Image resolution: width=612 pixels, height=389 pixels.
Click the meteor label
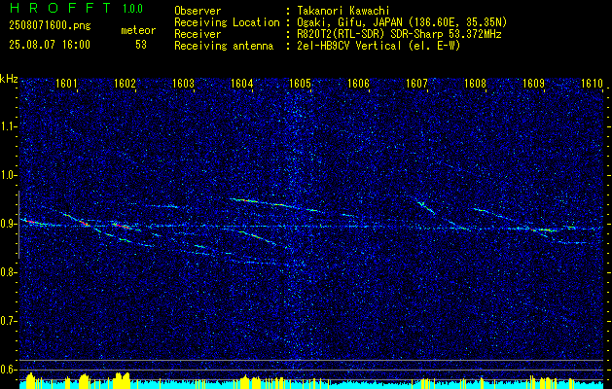point(138,30)
